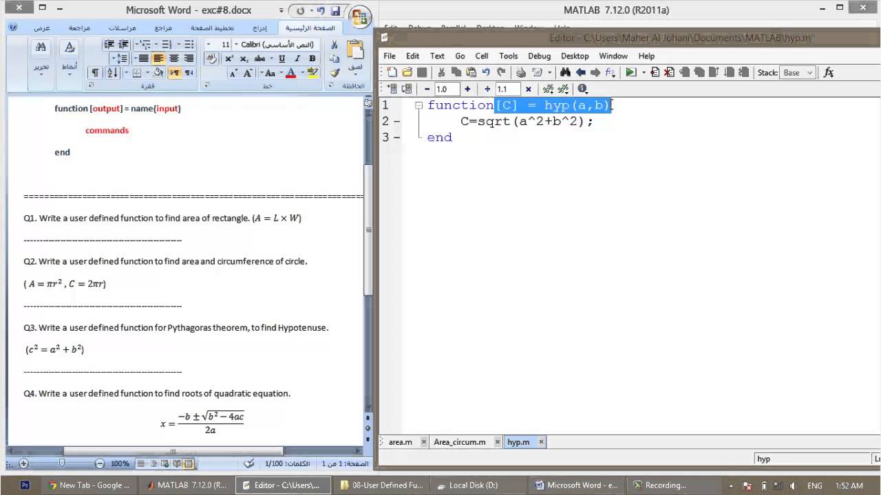Open Find binoculars in MATLAB Editor
This screenshot has height=495, width=881.
[x=565, y=72]
